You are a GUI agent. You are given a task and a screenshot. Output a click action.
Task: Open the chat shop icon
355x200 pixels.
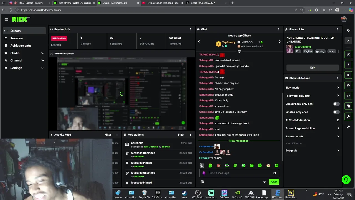(202, 182)
